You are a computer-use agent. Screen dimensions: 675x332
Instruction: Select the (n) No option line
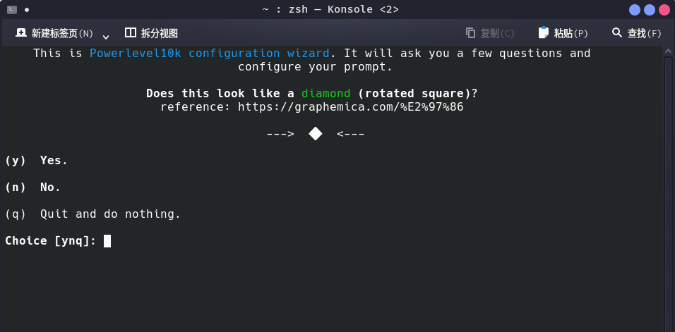[x=33, y=187]
